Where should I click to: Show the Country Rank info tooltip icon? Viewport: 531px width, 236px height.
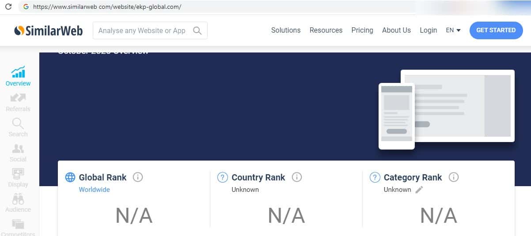click(x=297, y=177)
